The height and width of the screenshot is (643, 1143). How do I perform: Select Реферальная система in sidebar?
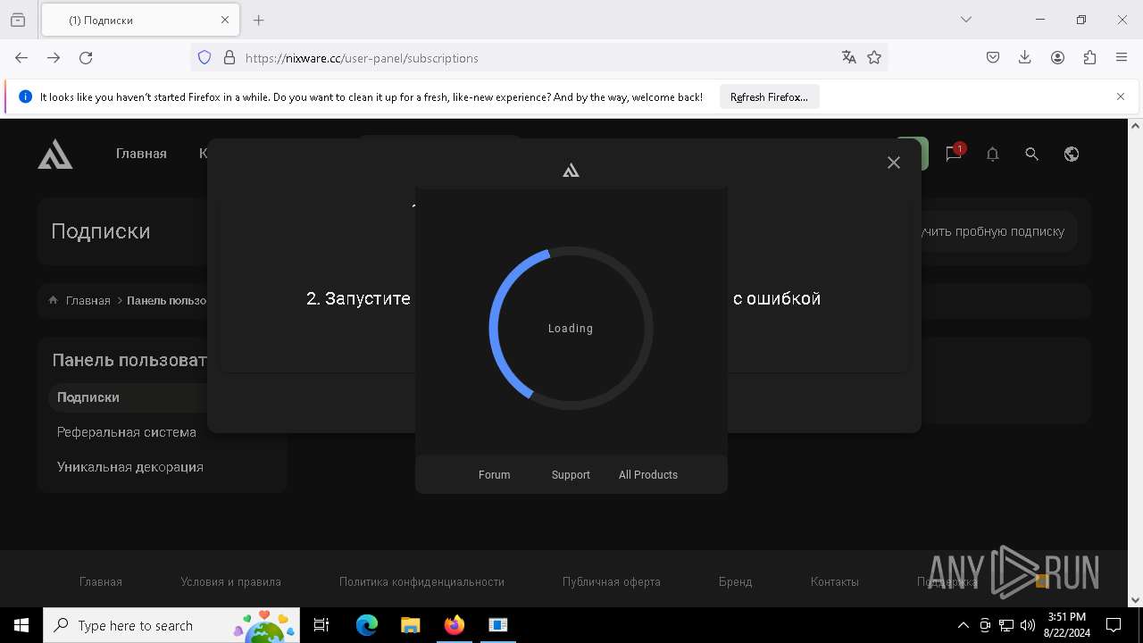127,432
